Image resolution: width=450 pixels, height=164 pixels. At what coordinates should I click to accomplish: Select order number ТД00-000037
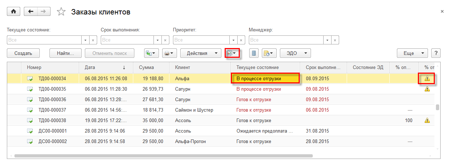pyautogui.click(x=52, y=110)
